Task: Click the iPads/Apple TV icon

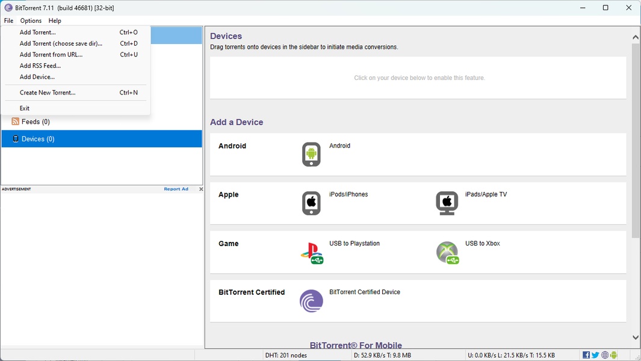Action: tap(447, 203)
